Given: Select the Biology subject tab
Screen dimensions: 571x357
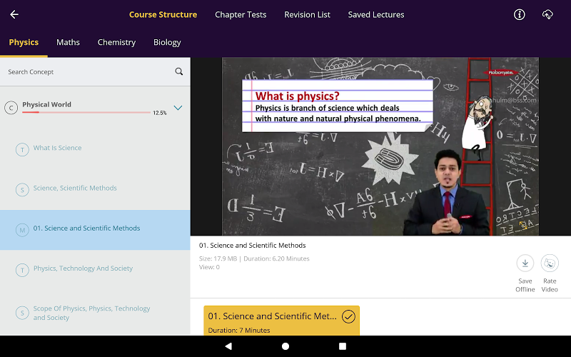Looking at the screenshot, I should [x=167, y=42].
